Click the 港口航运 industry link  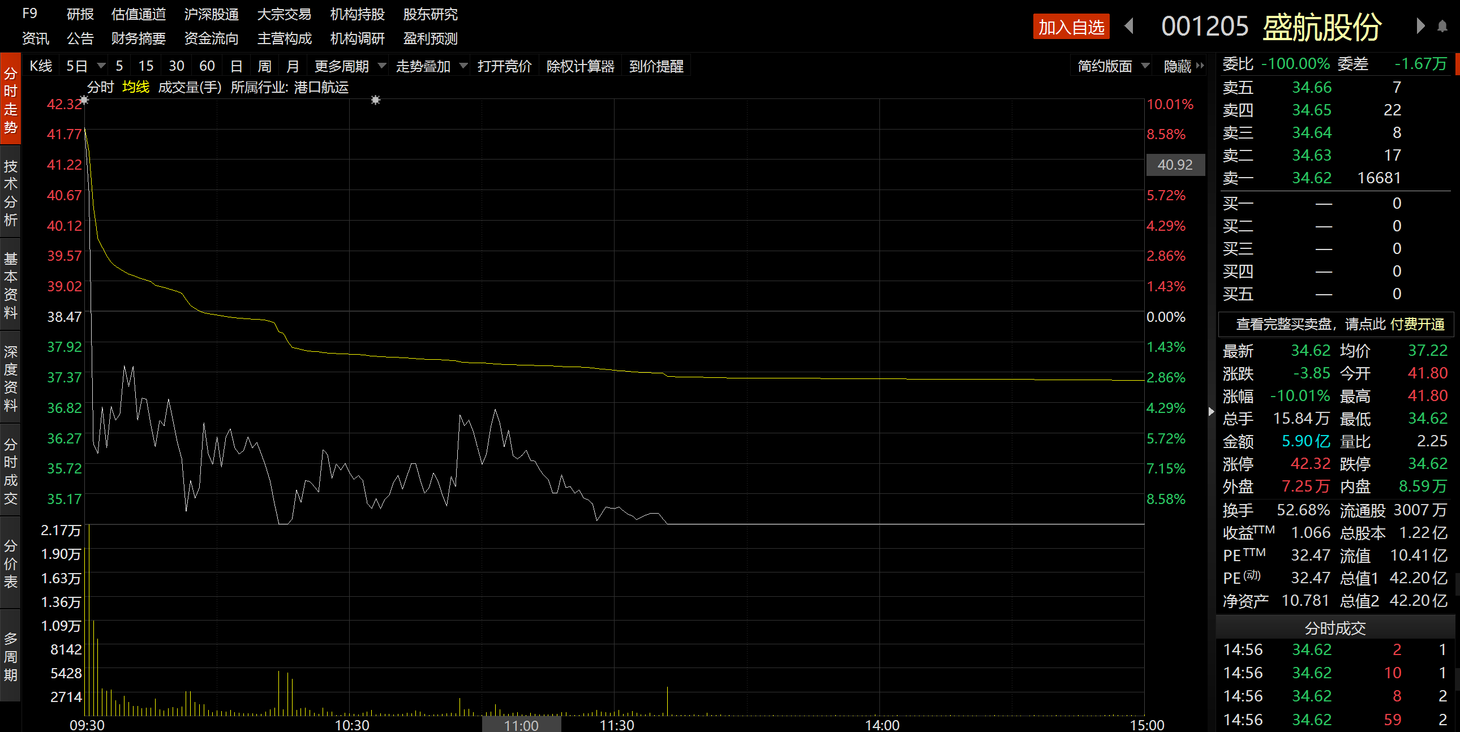pos(321,87)
